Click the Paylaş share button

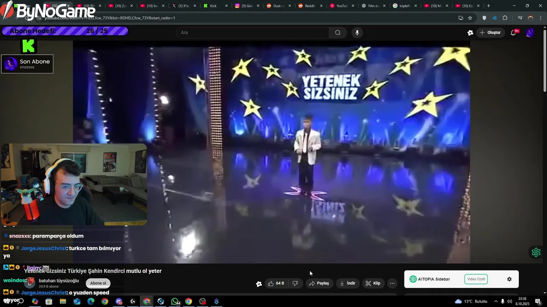coord(319,283)
